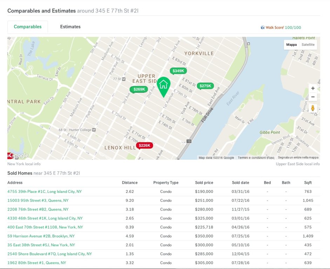Select the $269K price marker
This screenshot has height=269, width=330.
[139, 89]
